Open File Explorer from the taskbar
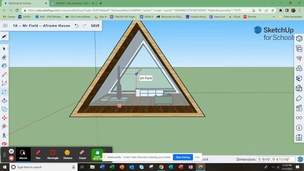The height and width of the screenshot is (171, 304). (x=92, y=167)
